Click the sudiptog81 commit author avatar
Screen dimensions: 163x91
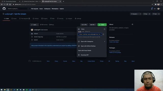(x=32, y=30)
